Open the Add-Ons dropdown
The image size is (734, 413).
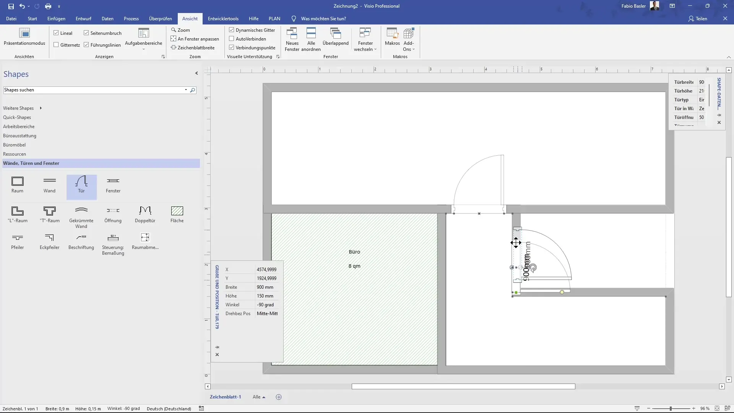coord(409,39)
